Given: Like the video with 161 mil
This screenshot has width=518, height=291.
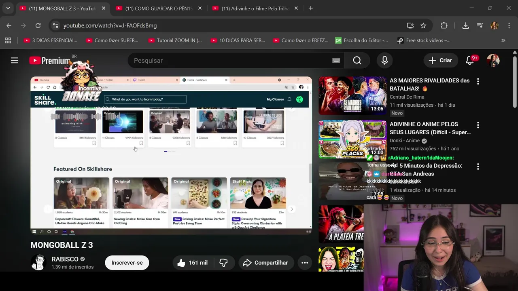Looking at the screenshot, I should pos(192,263).
